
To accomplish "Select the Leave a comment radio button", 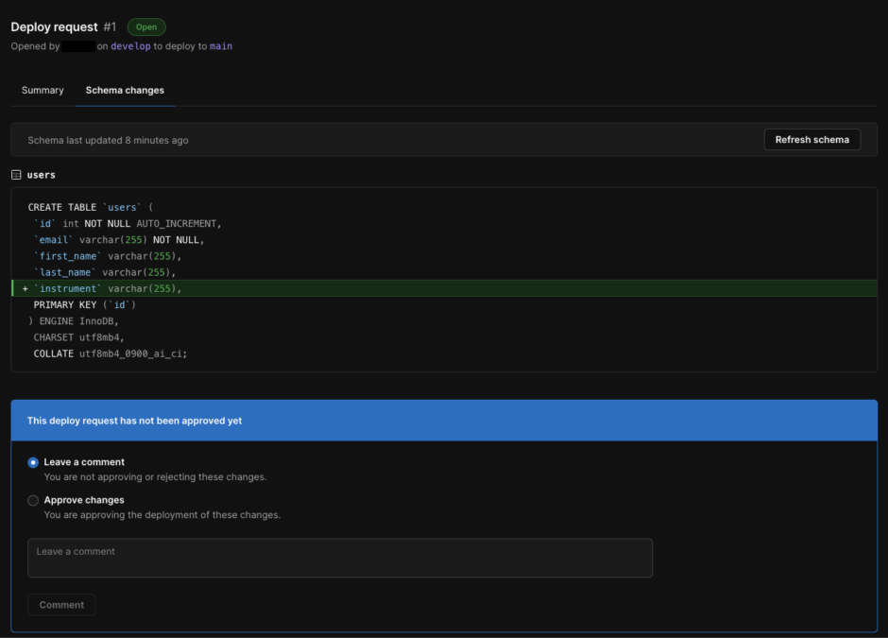I will pos(33,462).
